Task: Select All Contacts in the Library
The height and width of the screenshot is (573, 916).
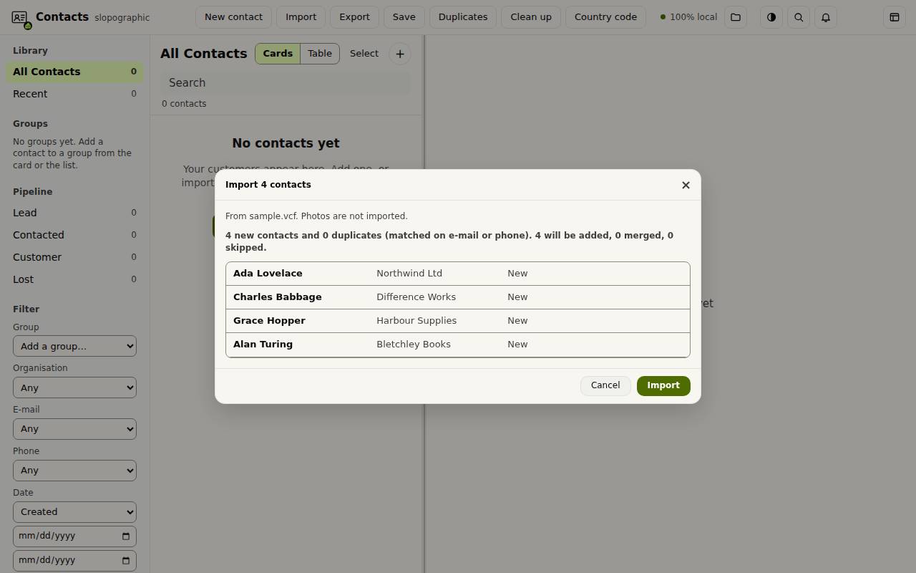Action: coord(74,72)
